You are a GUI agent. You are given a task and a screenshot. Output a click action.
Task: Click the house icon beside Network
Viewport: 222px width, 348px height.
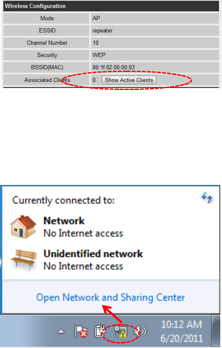24,227
